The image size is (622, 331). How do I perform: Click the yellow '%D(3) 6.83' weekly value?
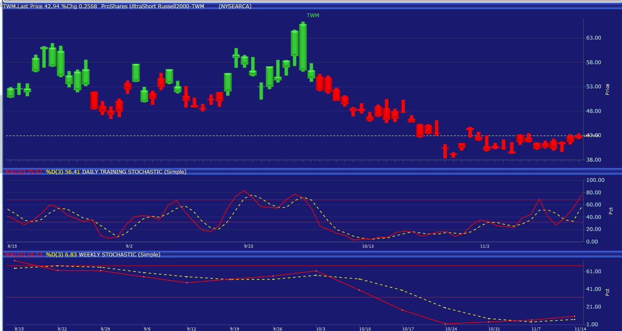[62, 255]
